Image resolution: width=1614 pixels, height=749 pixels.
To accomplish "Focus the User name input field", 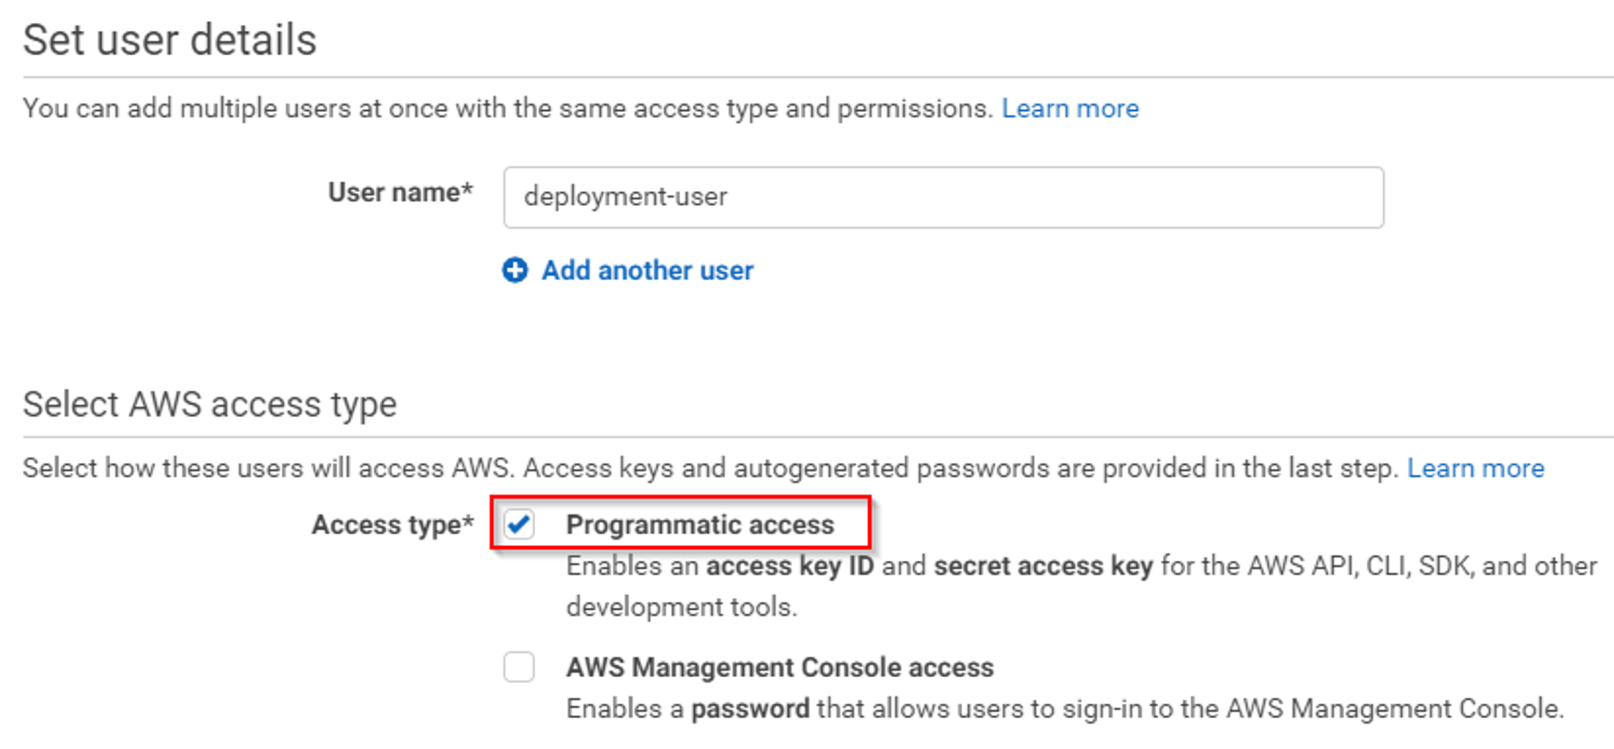I will pos(943,197).
